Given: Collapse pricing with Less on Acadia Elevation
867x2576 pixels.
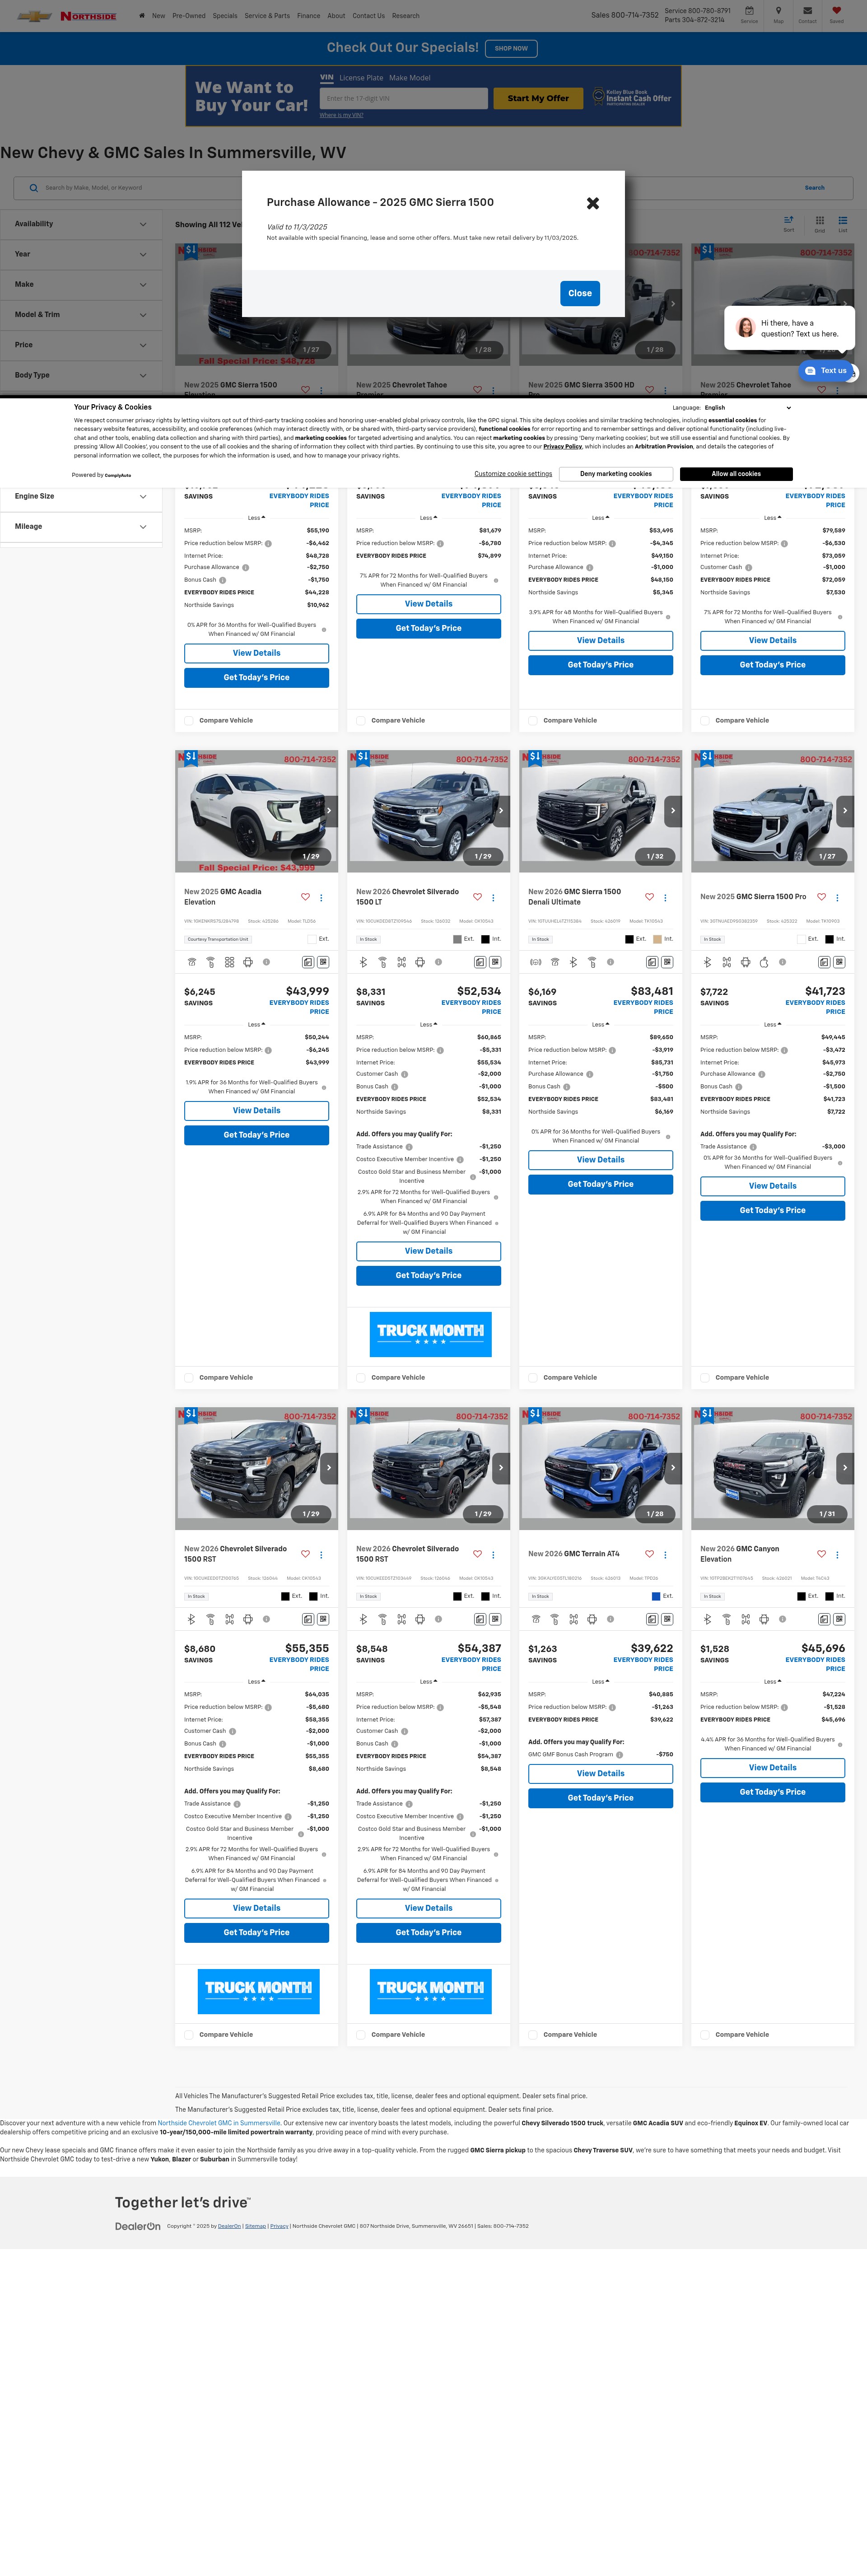Looking at the screenshot, I should point(257,1025).
